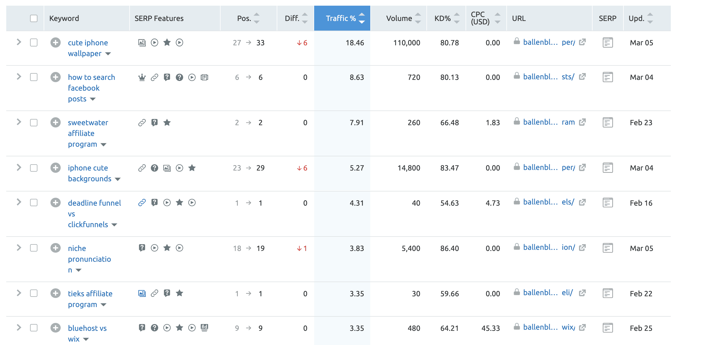702x345 pixels.
Task: Check the deadline funnel vs clickfunnels checkbox
Action: coord(34,203)
